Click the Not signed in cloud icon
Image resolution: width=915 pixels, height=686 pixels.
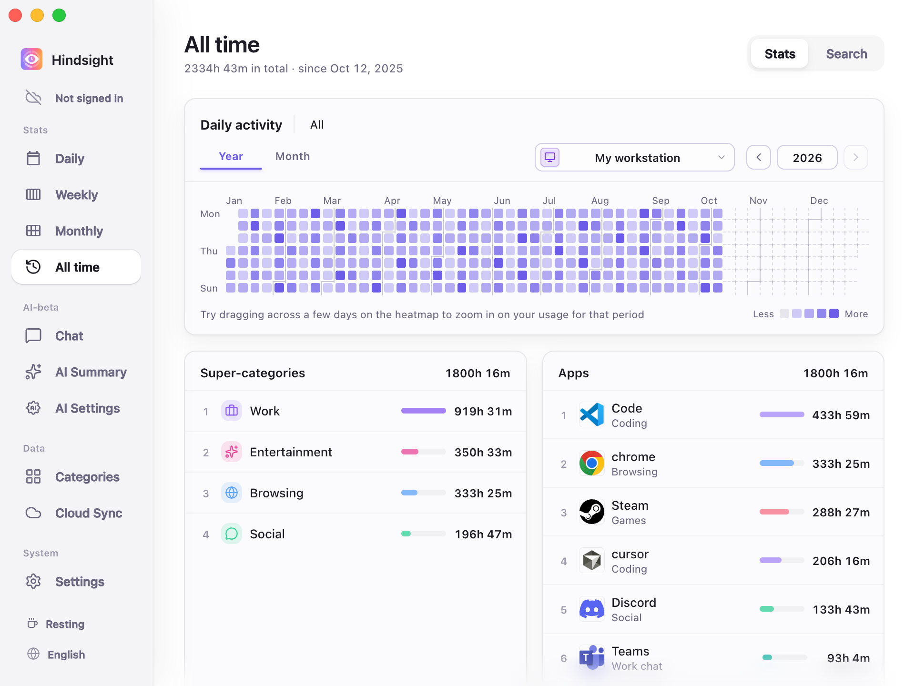(x=33, y=98)
